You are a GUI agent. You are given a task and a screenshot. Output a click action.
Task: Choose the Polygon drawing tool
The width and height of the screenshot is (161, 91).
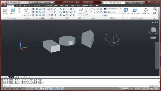tap(49, 15)
